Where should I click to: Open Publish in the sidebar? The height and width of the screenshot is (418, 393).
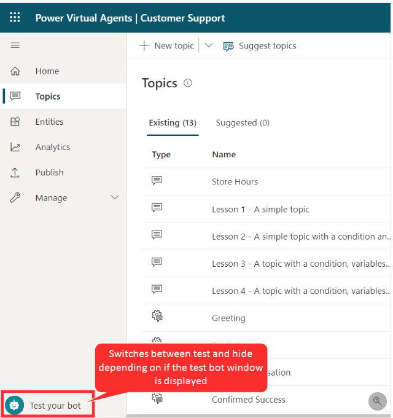[63, 173]
